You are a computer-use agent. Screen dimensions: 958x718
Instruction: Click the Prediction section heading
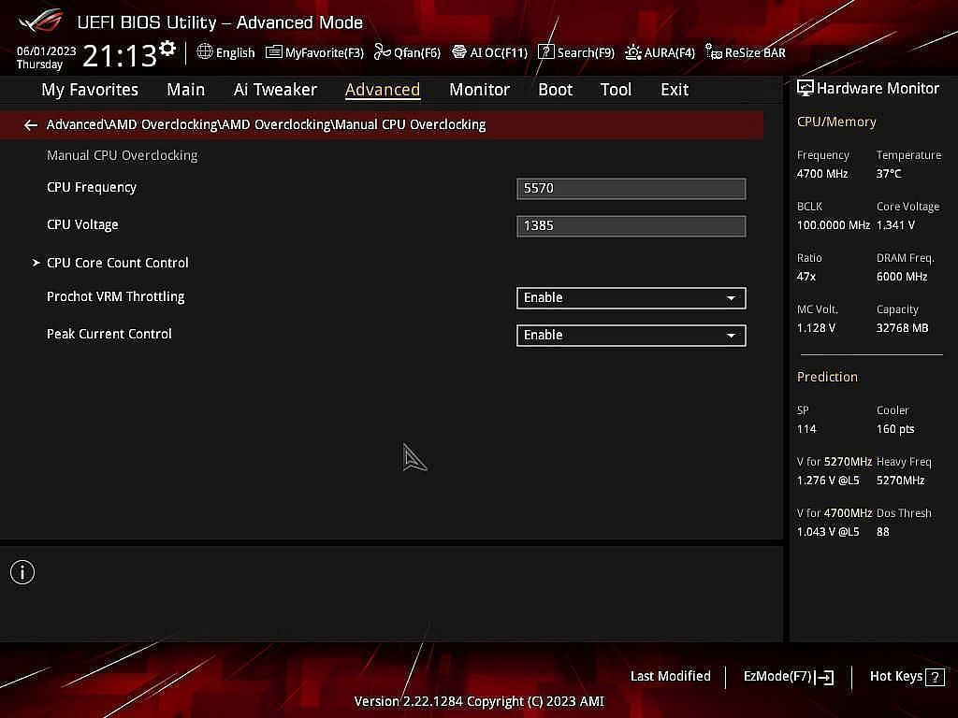pyautogui.click(x=827, y=377)
